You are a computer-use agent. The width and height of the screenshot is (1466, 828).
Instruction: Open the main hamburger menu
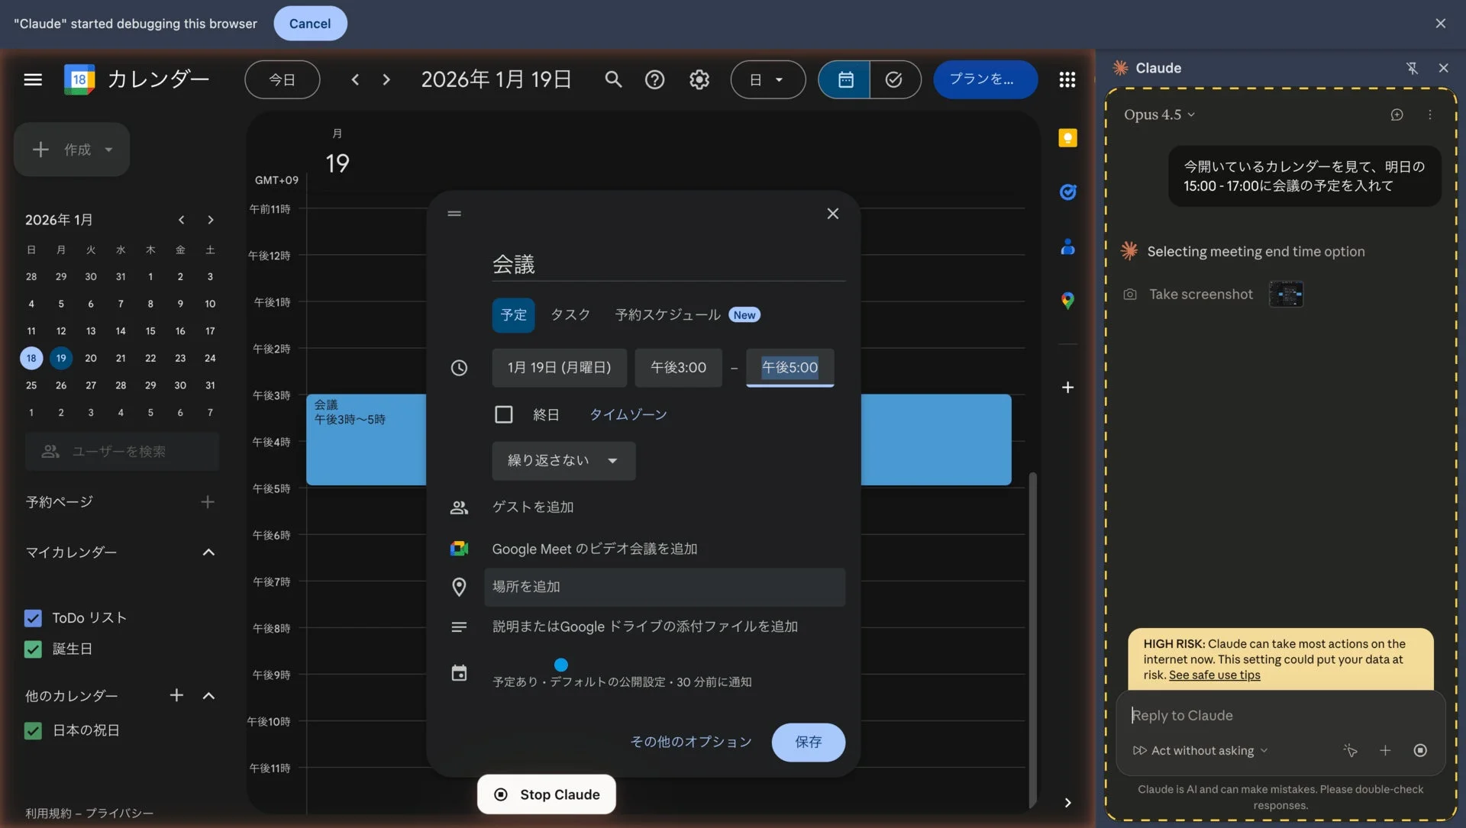(33, 79)
